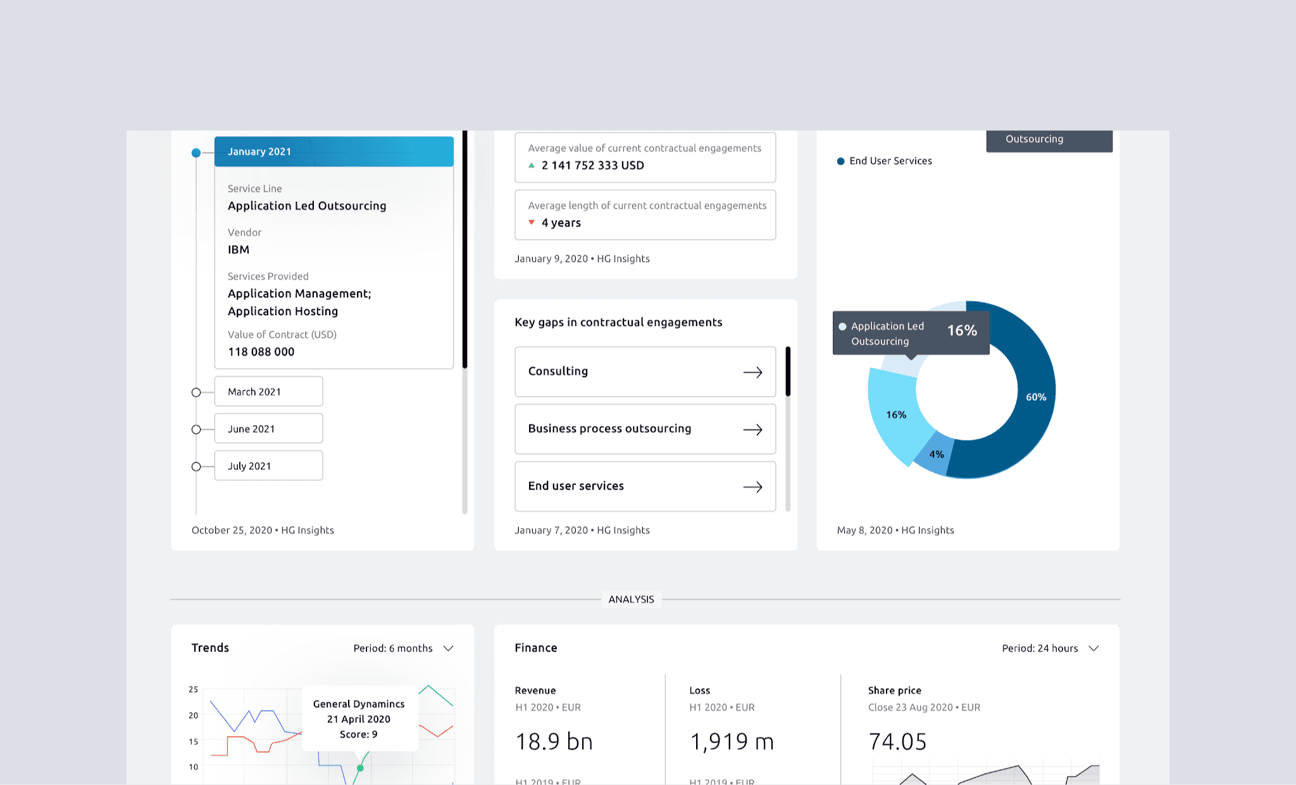Click the red downward triangle beside 4 years
This screenshot has height=785, width=1296.
(x=532, y=223)
